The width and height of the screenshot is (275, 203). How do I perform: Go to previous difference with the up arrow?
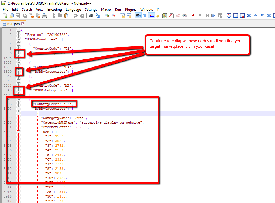click(x=256, y=16)
